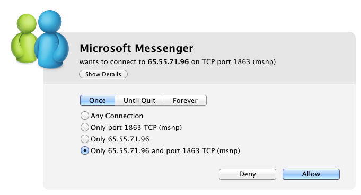Click radio for 65.55.71.96 and port 1863
Screen dimensions: 361x195
pyautogui.click(x=85, y=151)
